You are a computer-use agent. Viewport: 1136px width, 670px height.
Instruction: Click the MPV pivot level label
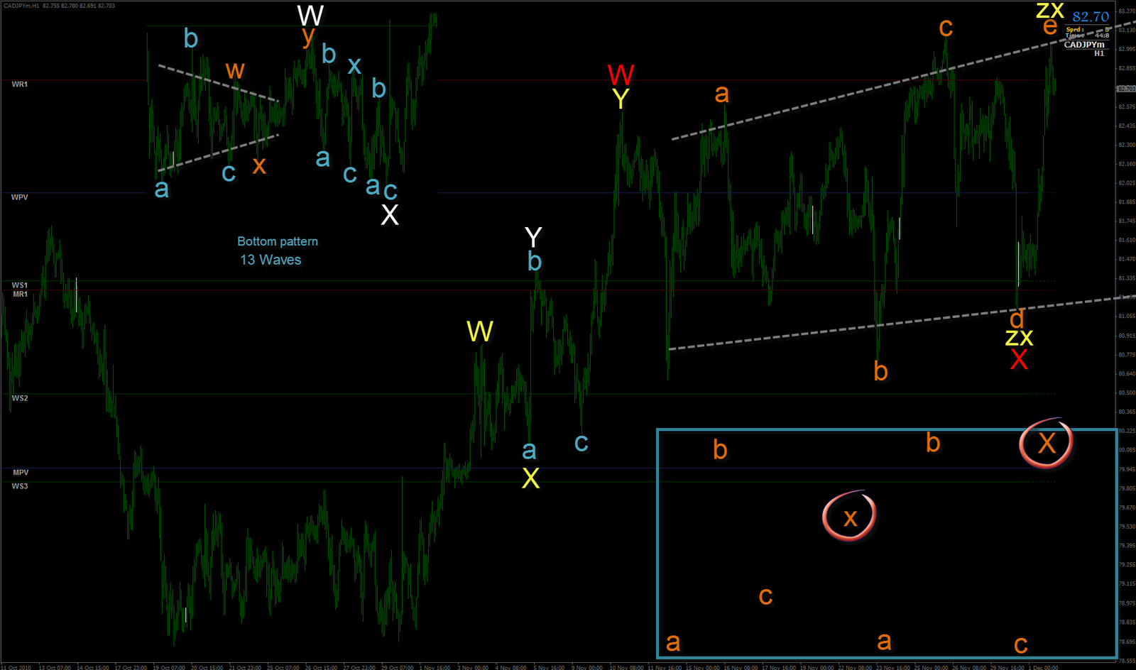coord(21,473)
